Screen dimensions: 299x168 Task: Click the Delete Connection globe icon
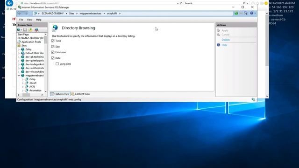click(x=36, y=30)
